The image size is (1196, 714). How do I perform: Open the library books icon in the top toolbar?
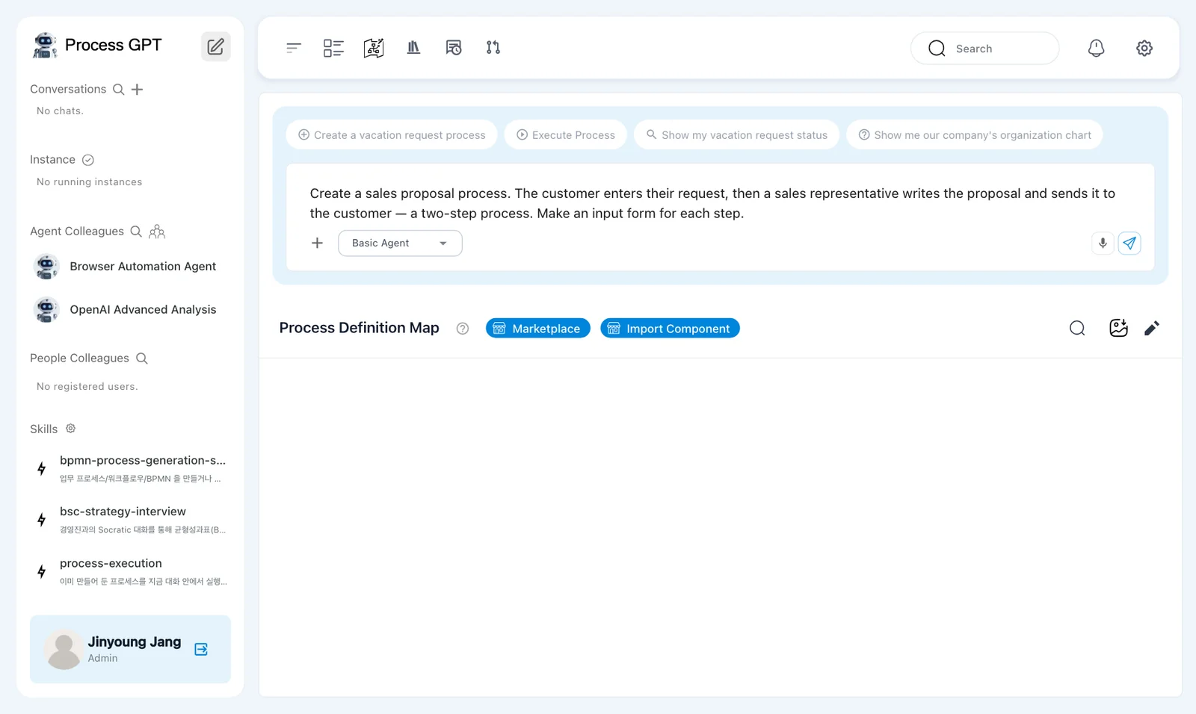click(x=413, y=48)
